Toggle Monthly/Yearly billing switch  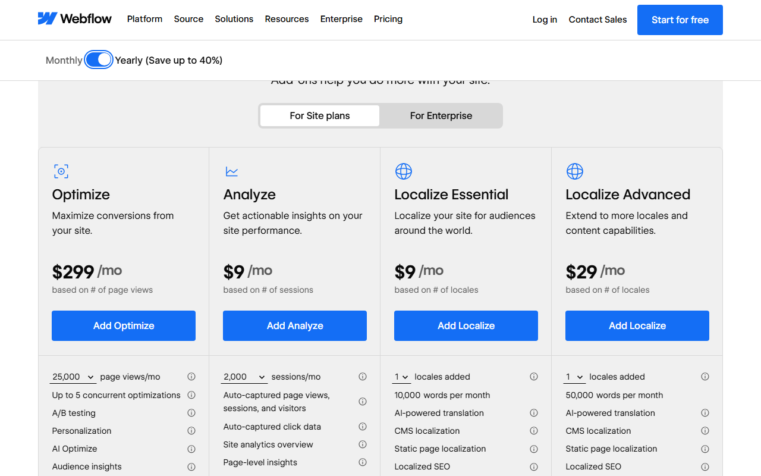click(x=99, y=59)
